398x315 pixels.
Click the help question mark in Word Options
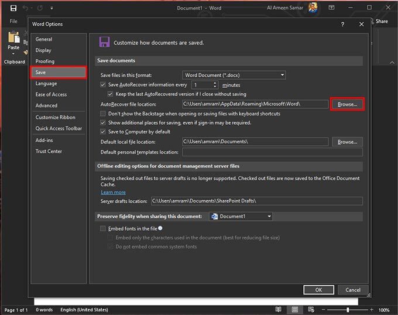342,25
